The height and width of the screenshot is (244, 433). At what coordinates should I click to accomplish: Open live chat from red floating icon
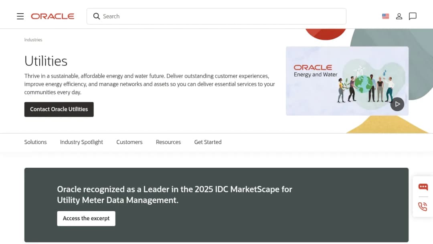pos(423,187)
